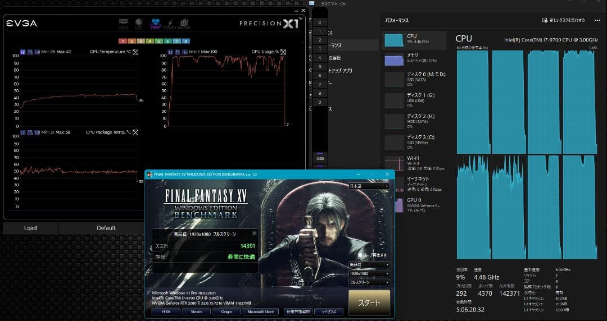
Task: Open the 高品質 quality dropdown
Action: 369,264
